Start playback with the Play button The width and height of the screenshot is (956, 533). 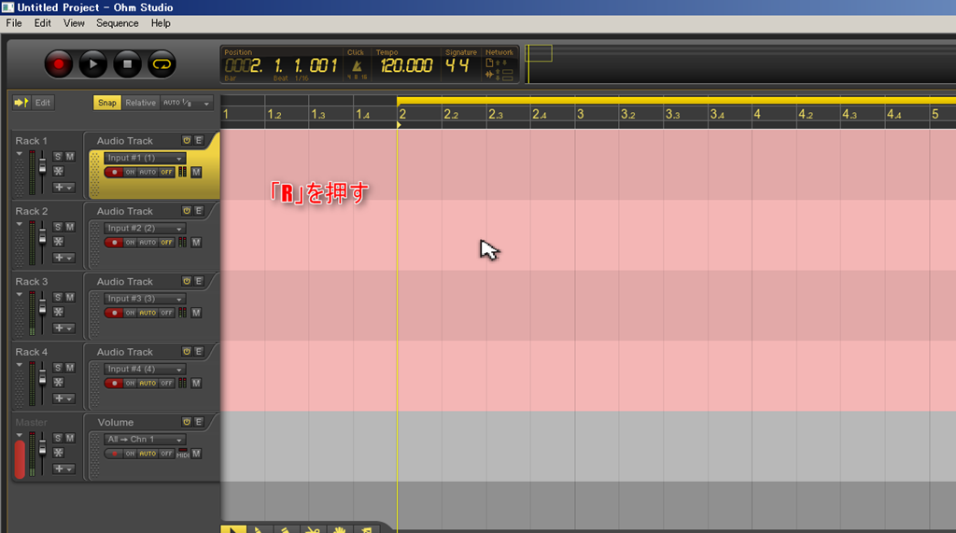[93, 64]
